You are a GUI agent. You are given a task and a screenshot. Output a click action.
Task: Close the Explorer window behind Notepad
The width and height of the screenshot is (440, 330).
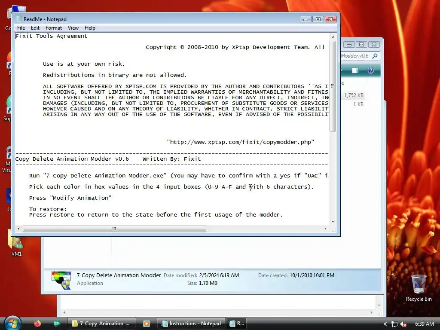coord(374,45)
